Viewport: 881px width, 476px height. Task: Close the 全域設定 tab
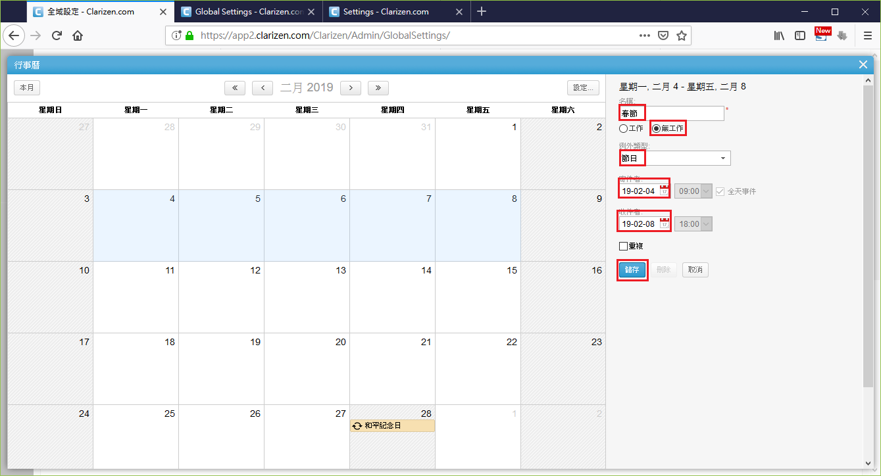click(x=163, y=12)
